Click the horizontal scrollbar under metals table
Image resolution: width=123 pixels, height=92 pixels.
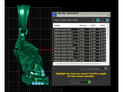point(78,64)
